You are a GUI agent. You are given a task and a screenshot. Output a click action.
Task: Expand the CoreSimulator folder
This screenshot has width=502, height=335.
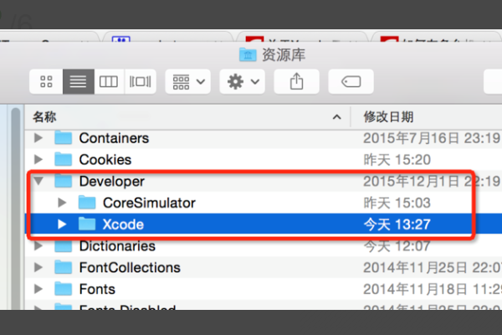click(62, 203)
